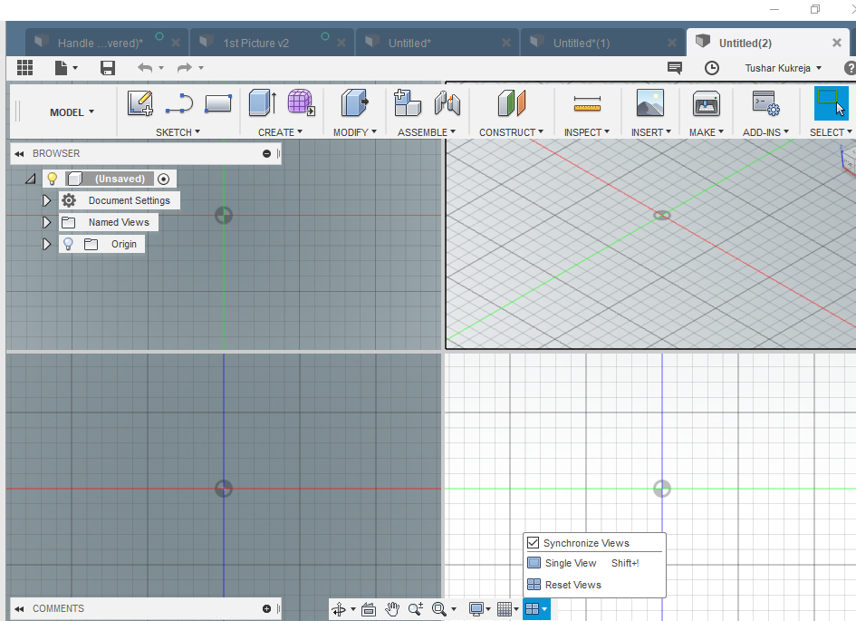Image resolution: width=856 pixels, height=621 pixels.
Task: Select the Press Pull modify tool
Action: [355, 103]
